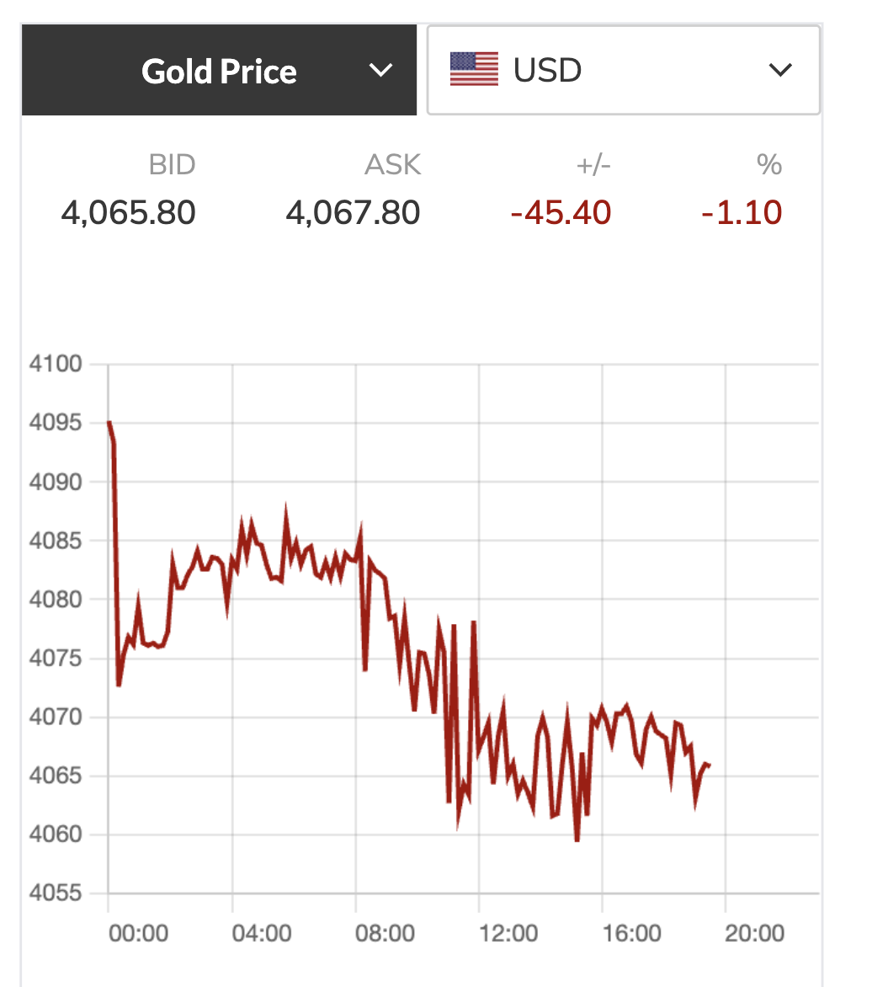Image resolution: width=872 pixels, height=987 pixels.
Task: Click the BID price value 4,065.80
Action: tap(128, 212)
